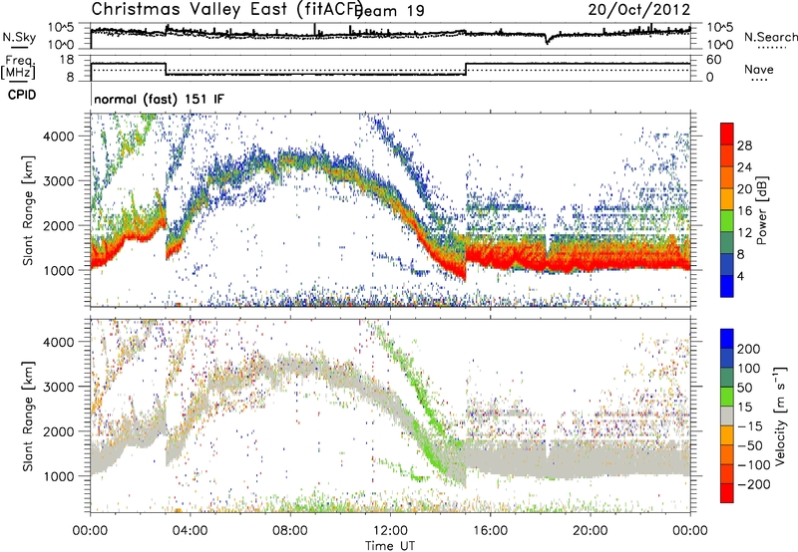Click the 'Freq. [MHz]' axis label
This screenshot has width=798, height=552.
(x=19, y=67)
